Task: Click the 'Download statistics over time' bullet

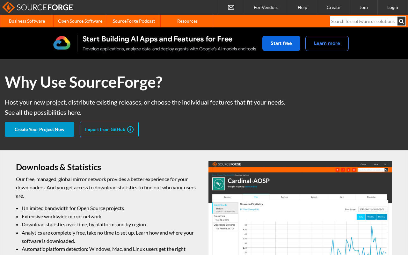Action: [x=84, y=224]
